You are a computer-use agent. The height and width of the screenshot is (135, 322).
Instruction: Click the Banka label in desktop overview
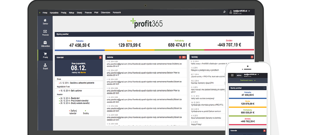pyautogui.click(x=129, y=41)
